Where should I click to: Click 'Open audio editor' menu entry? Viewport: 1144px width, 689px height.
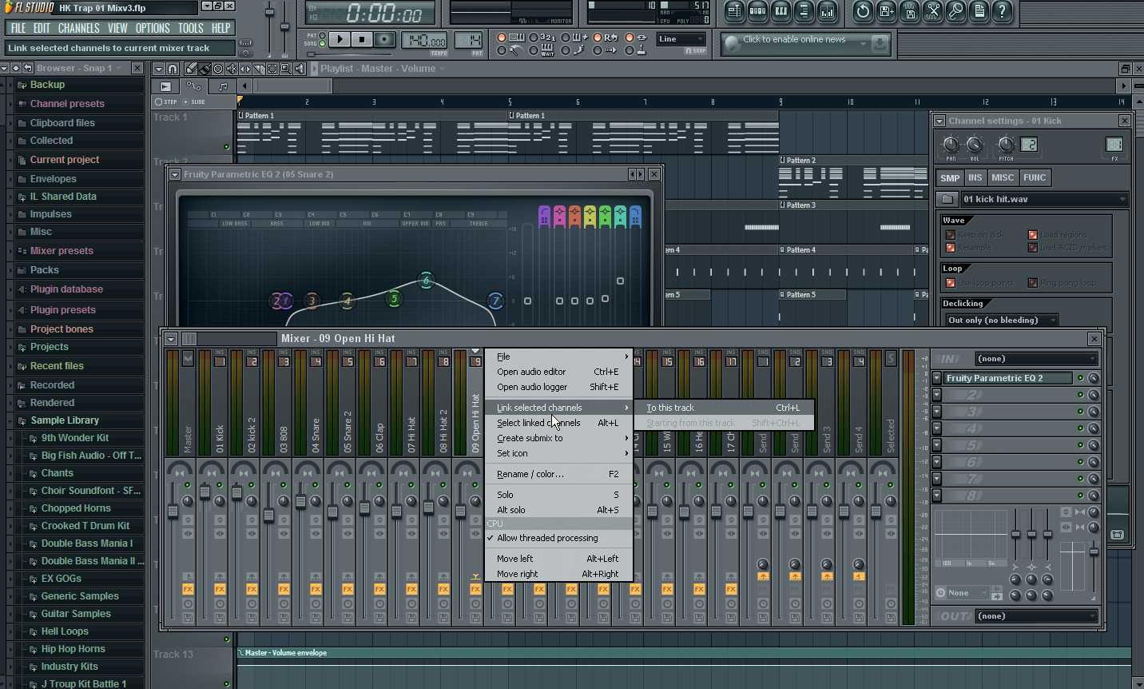click(x=559, y=372)
